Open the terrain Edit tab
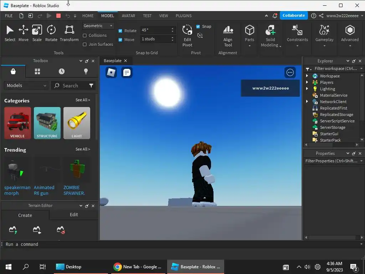Screen dimensions: 365x274 (x=74, y=214)
